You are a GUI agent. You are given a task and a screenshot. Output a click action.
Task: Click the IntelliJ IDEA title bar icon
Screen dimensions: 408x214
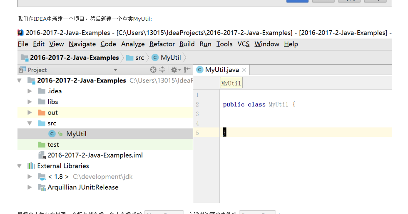(20, 33)
